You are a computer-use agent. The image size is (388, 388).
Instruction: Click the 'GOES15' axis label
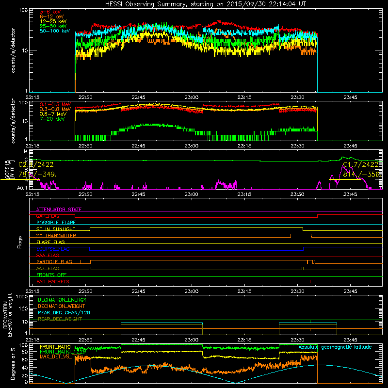[7, 169]
